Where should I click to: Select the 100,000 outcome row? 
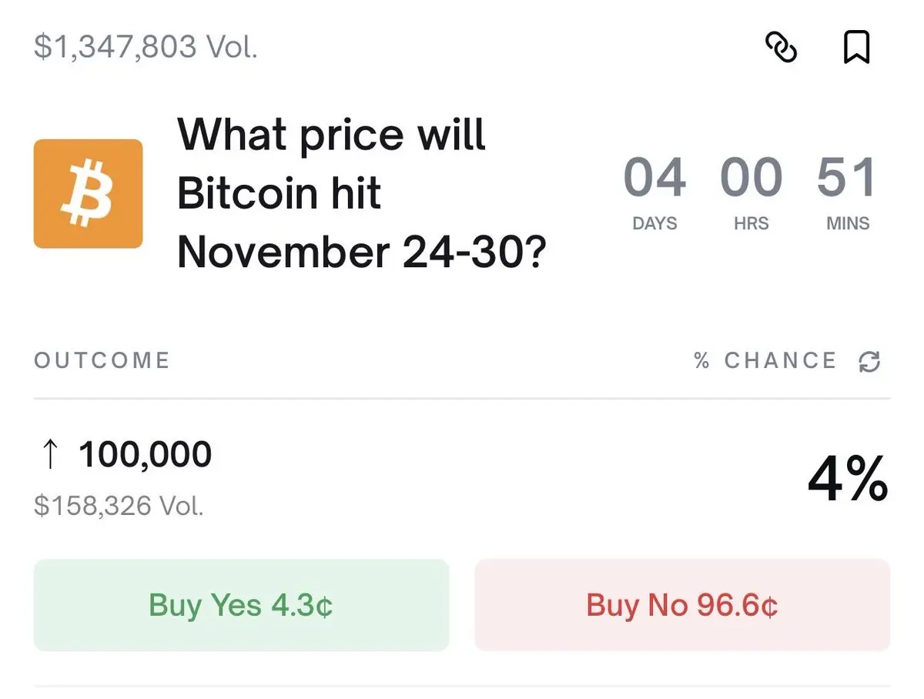point(462,477)
